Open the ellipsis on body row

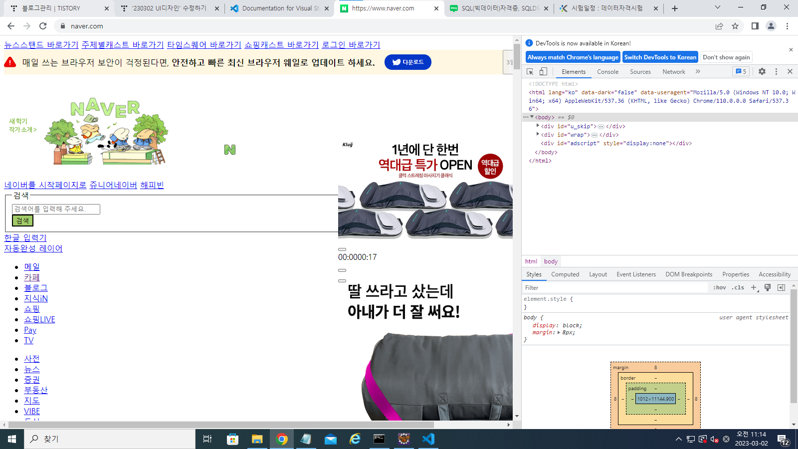coord(525,117)
